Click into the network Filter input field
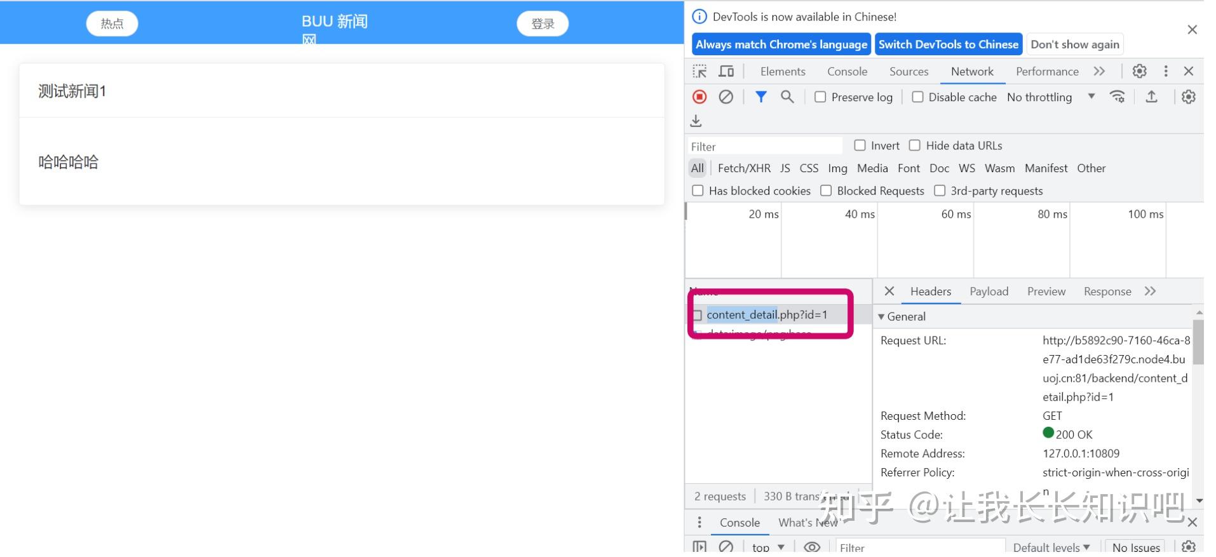The image size is (1216, 557). point(765,146)
